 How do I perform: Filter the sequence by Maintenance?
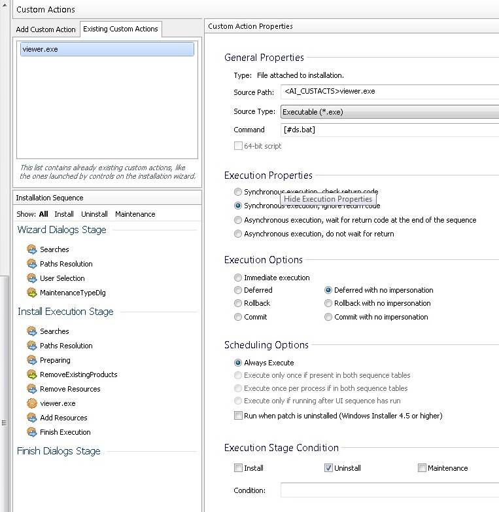coord(135,214)
